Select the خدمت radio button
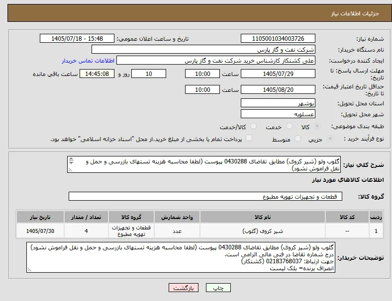The image size is (392, 301). 289,126
